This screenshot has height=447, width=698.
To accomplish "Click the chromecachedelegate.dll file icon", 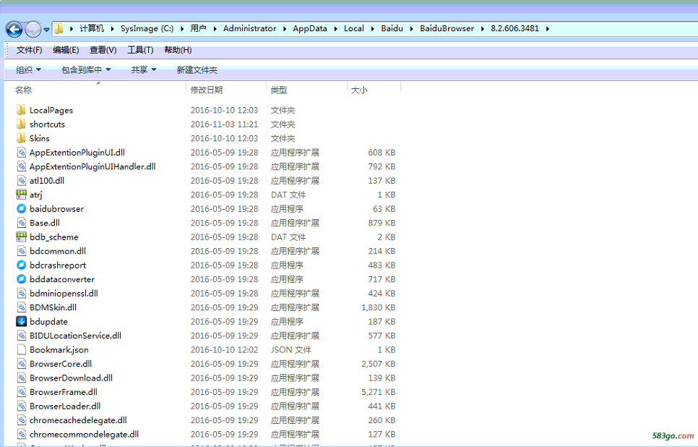I will [x=22, y=420].
